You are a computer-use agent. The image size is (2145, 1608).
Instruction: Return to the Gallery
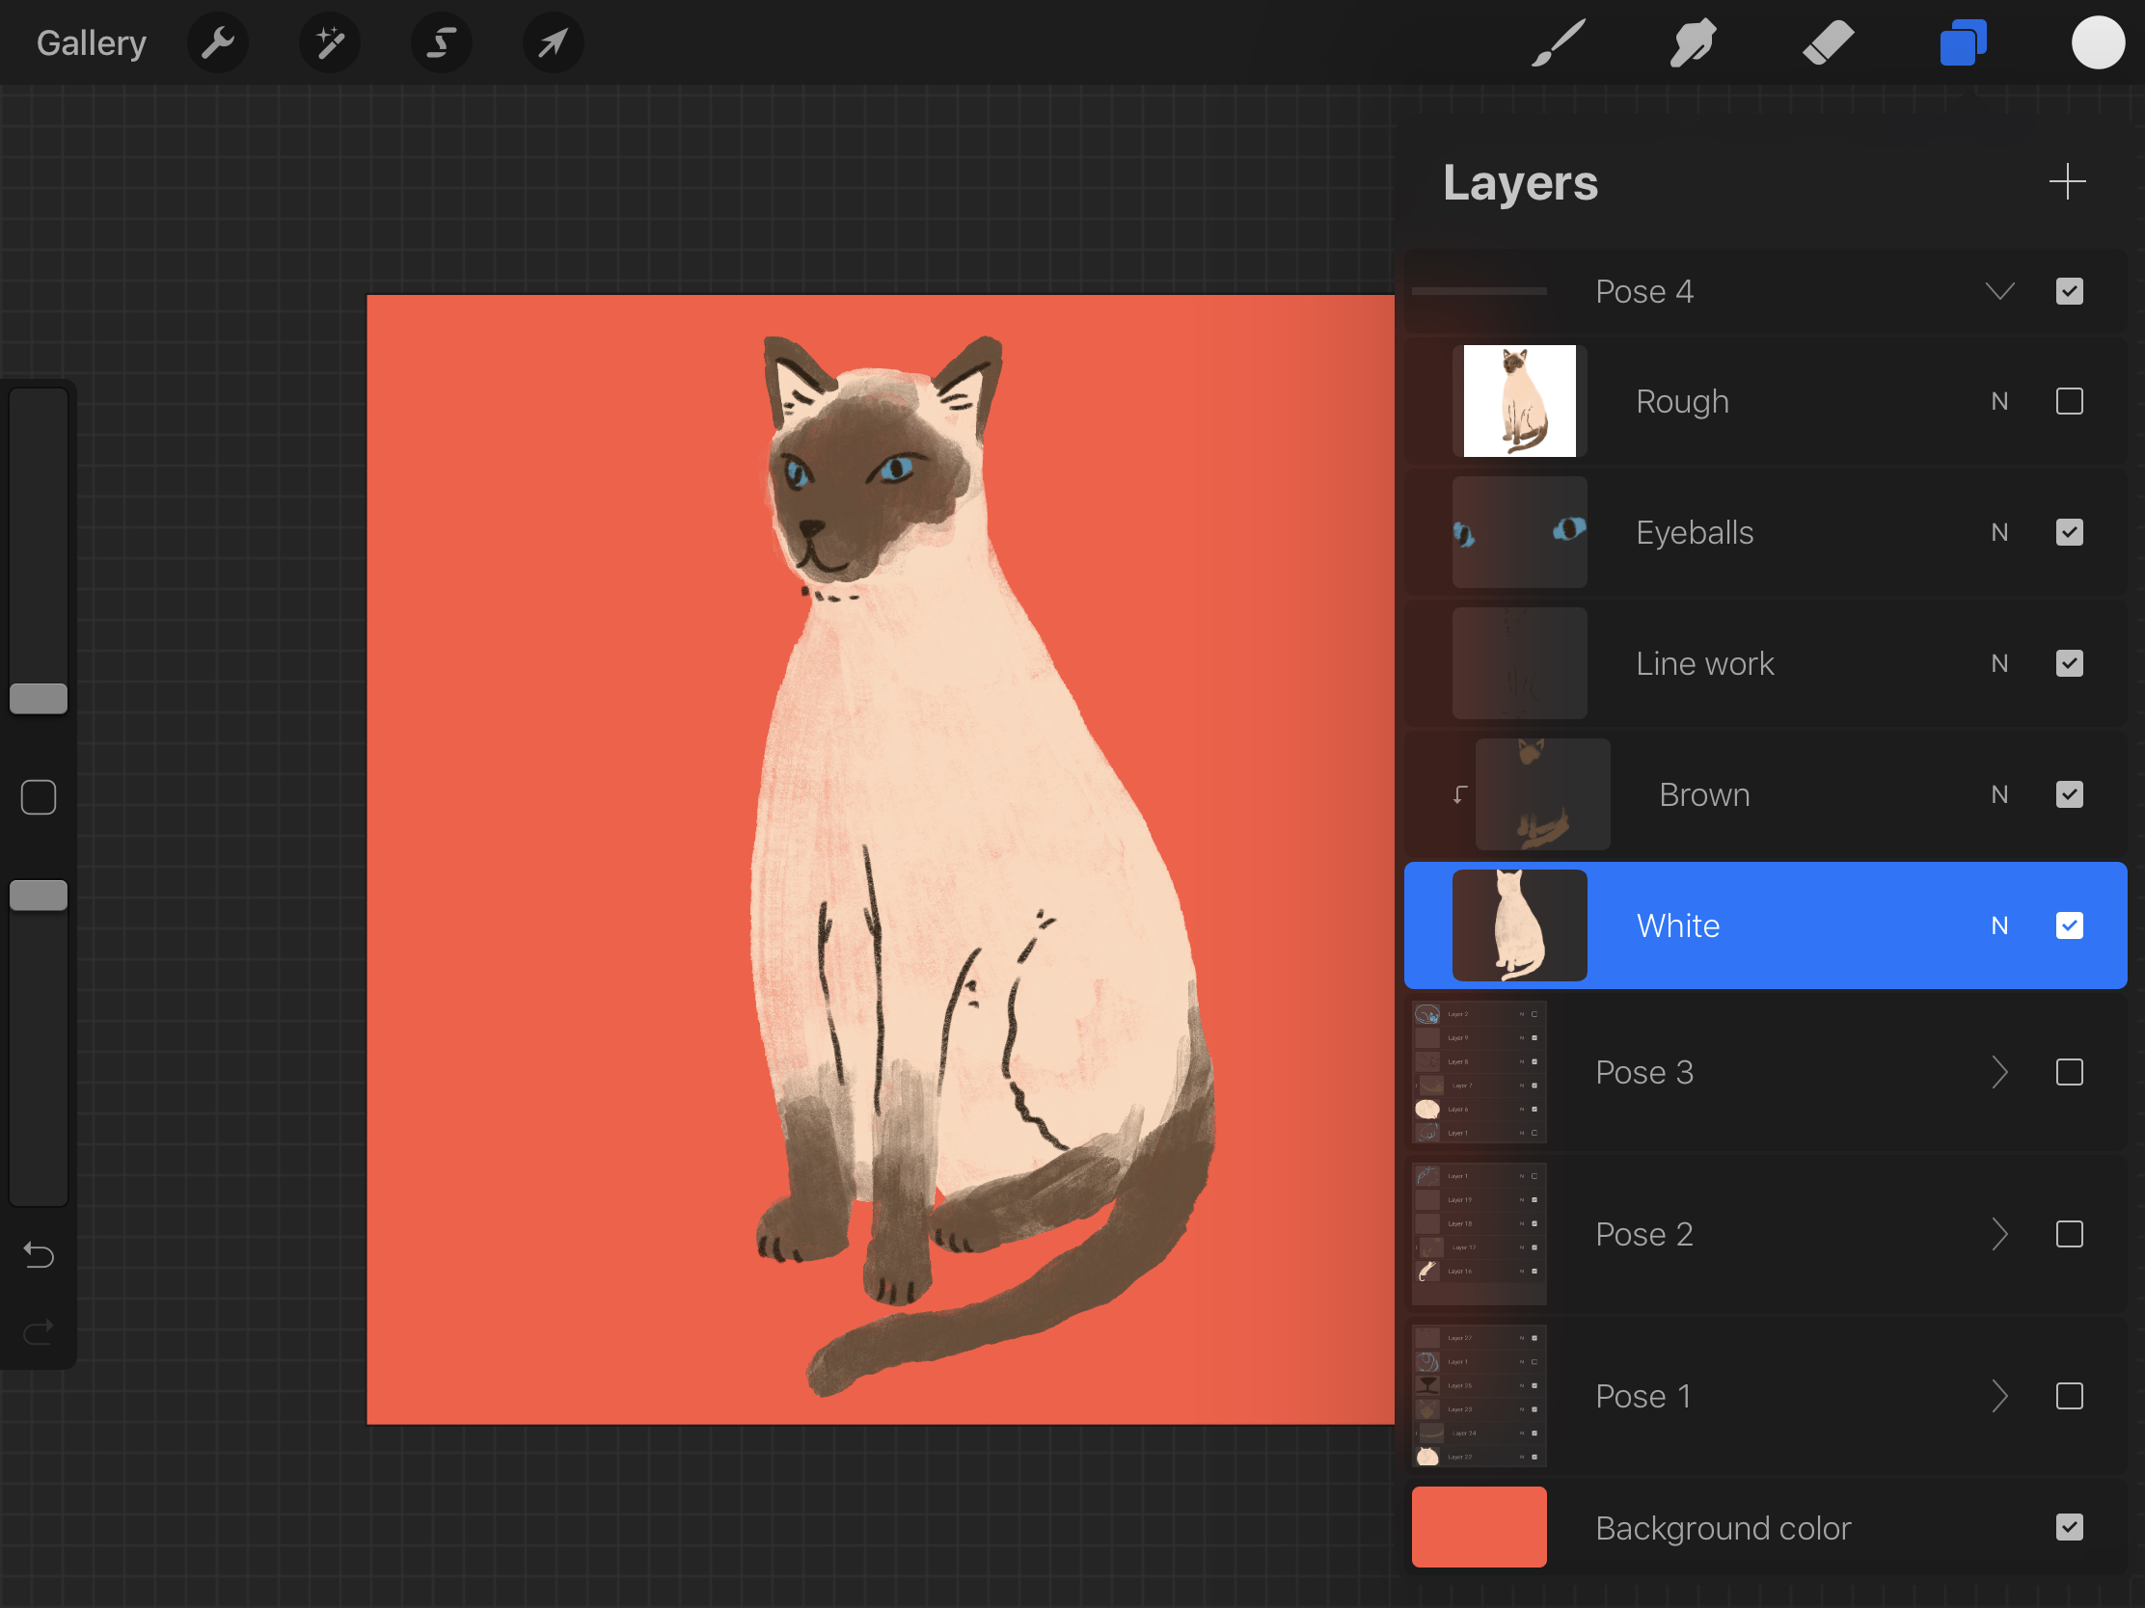tap(92, 42)
